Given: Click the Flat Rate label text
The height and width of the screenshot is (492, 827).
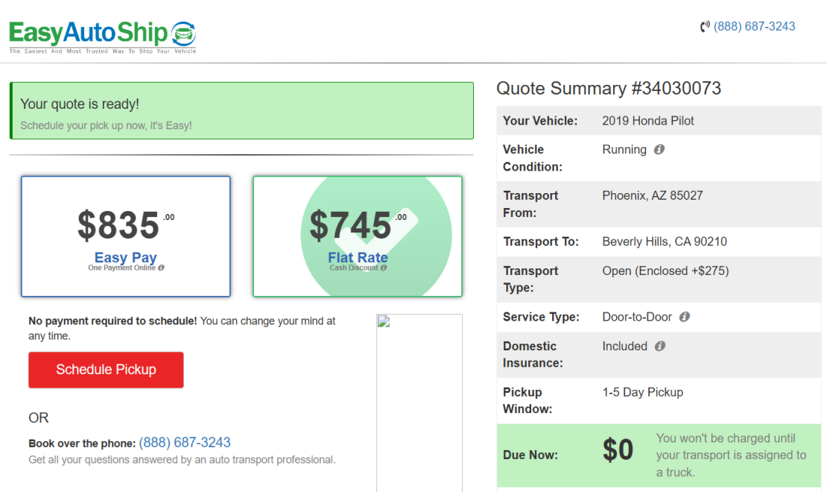Looking at the screenshot, I should coord(358,257).
